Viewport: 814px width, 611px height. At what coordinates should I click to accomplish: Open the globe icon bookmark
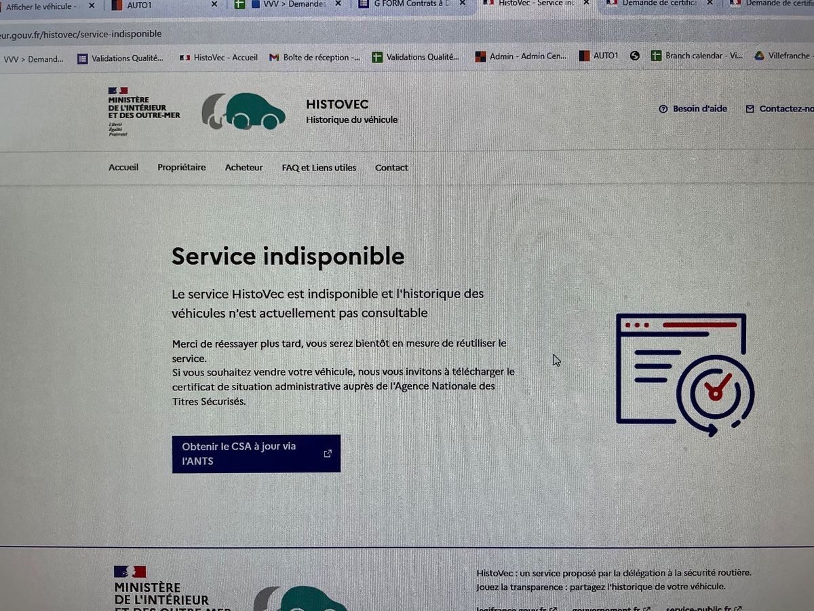(635, 56)
